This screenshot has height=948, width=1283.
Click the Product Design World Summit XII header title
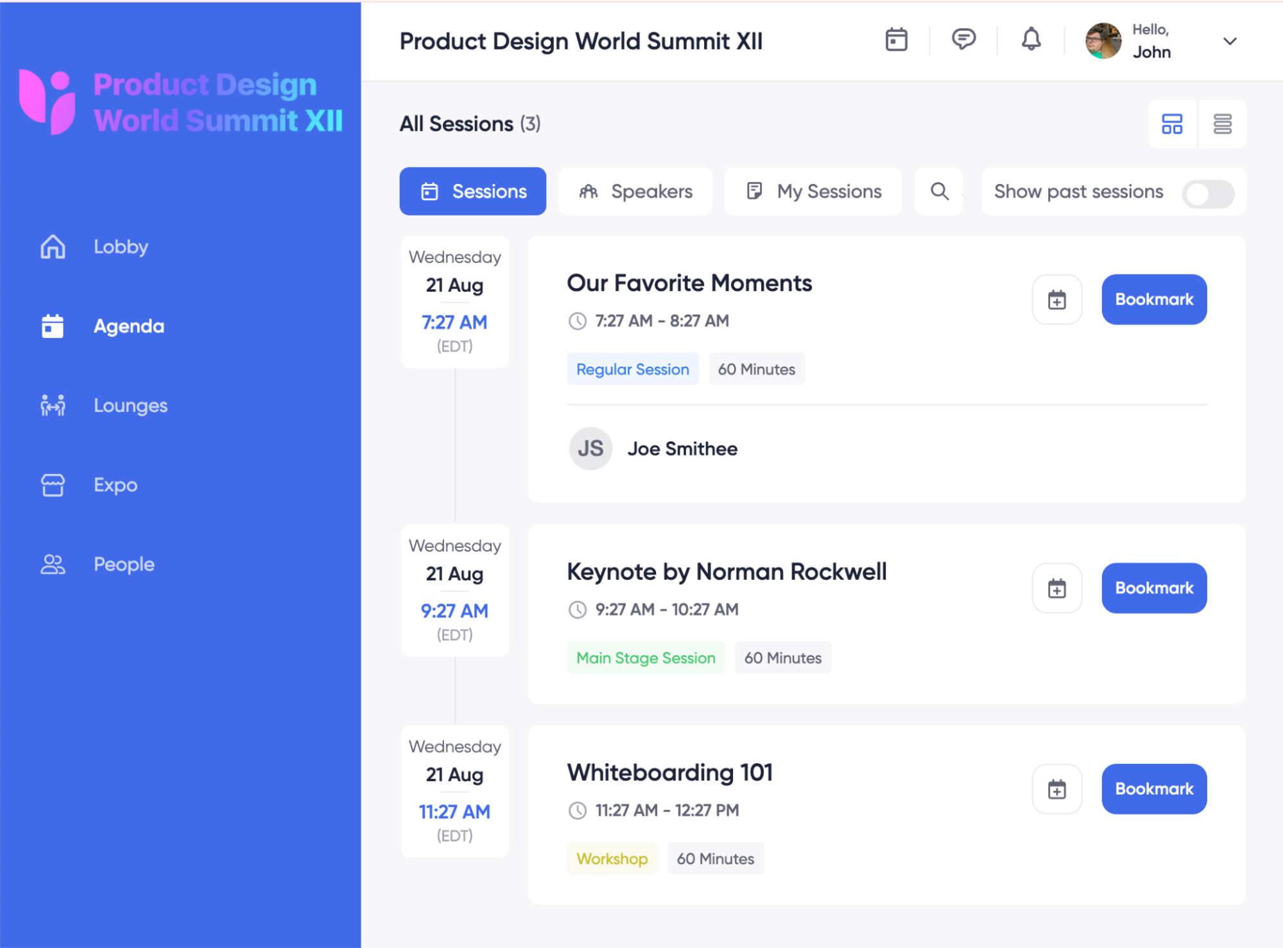tap(581, 41)
